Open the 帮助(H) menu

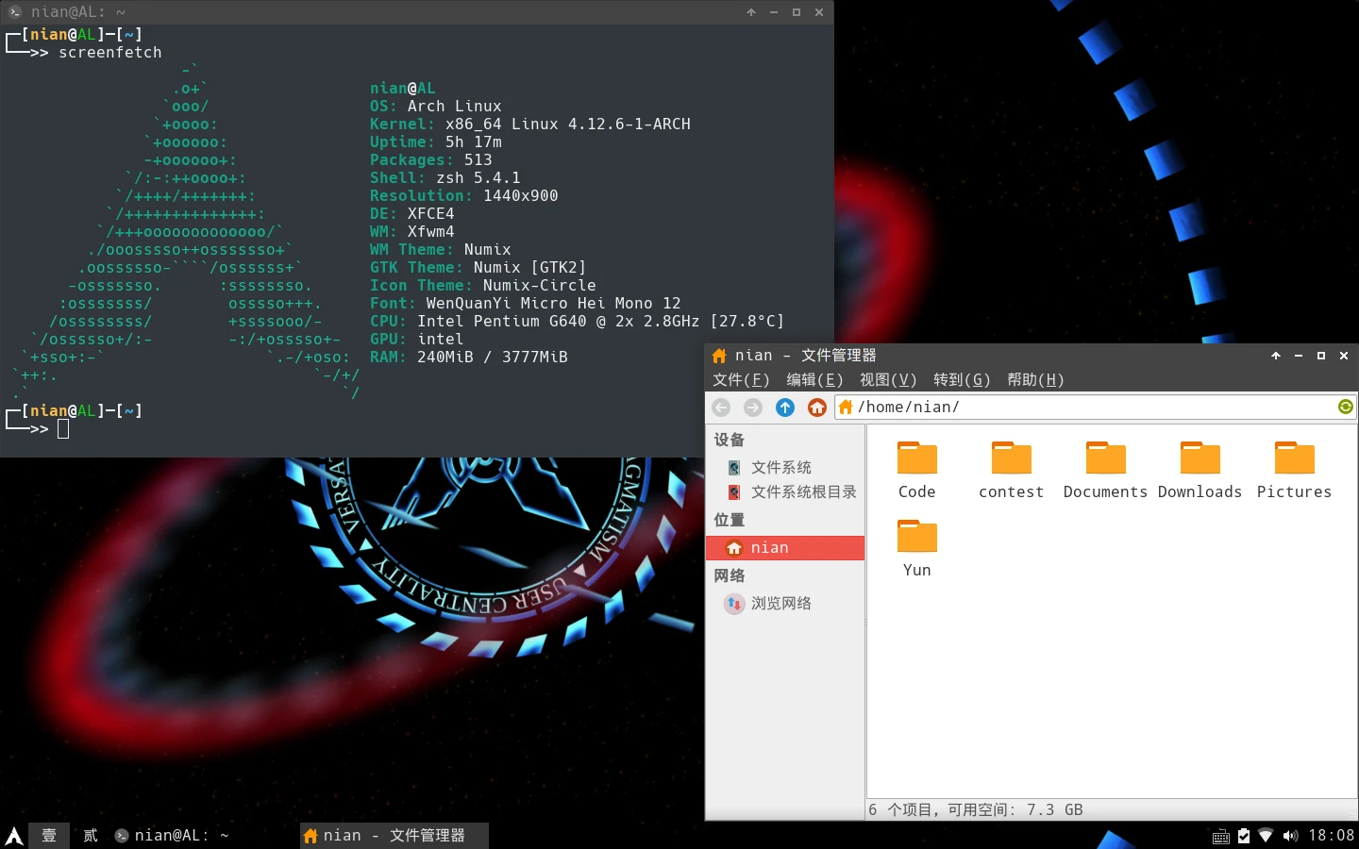[1035, 380]
